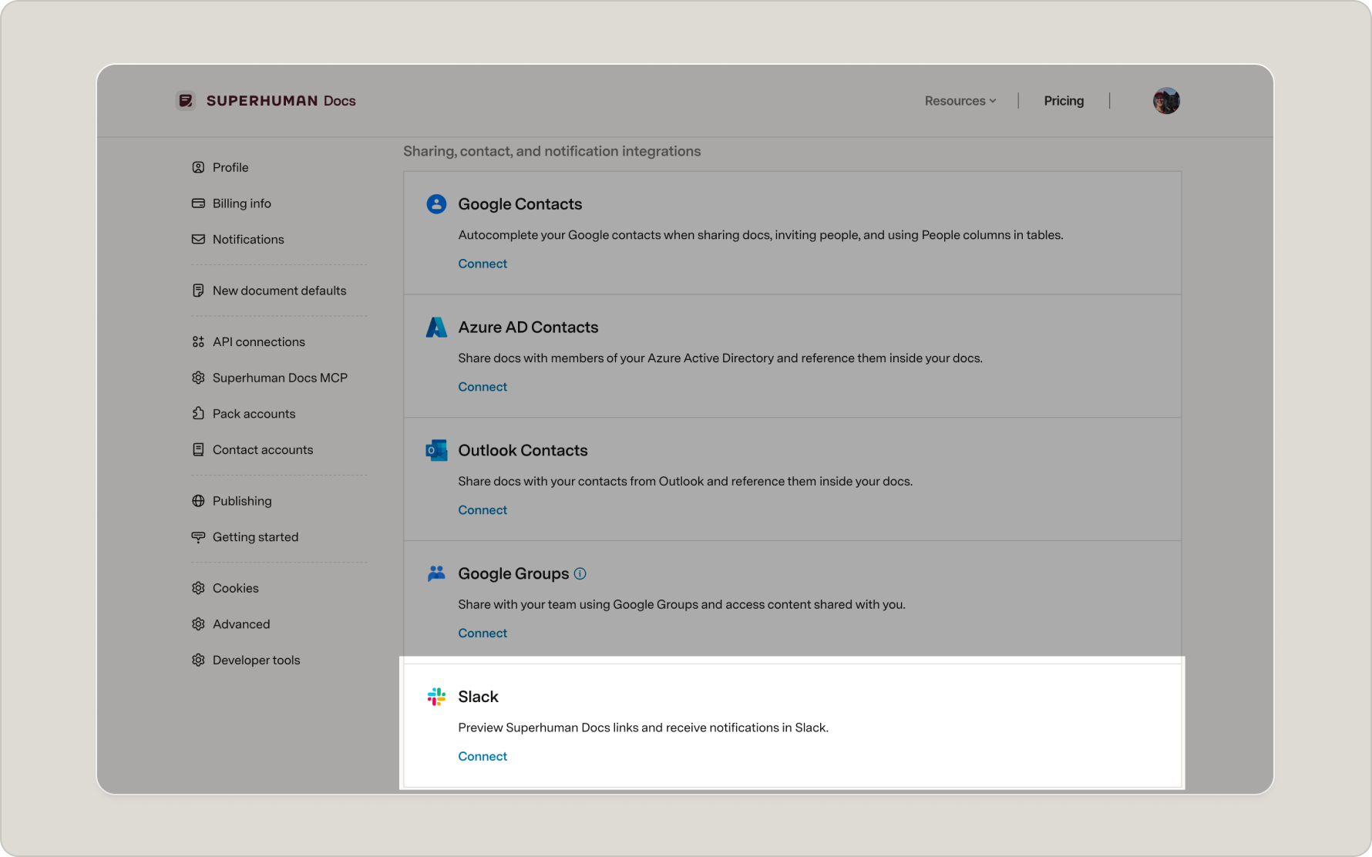Image resolution: width=1372 pixels, height=857 pixels.
Task: Click the Billing info card icon
Action: pos(198,203)
